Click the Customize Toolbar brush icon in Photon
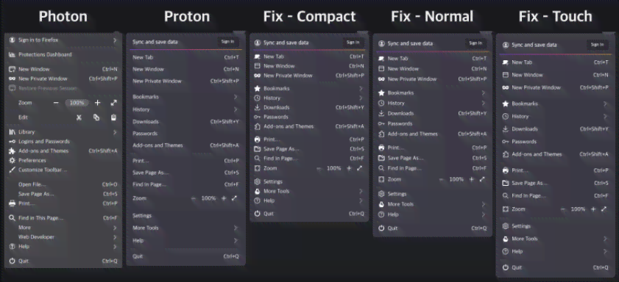This screenshot has height=282, width=619. [12, 170]
